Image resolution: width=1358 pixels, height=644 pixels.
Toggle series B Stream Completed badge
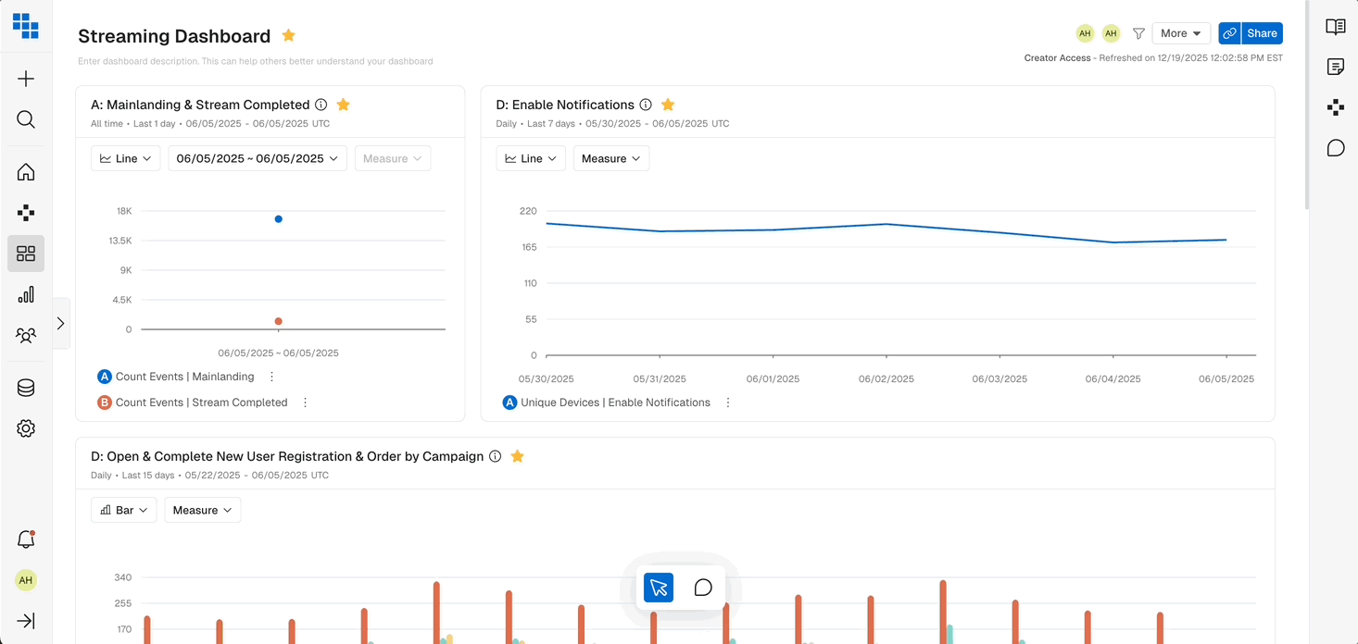point(105,402)
